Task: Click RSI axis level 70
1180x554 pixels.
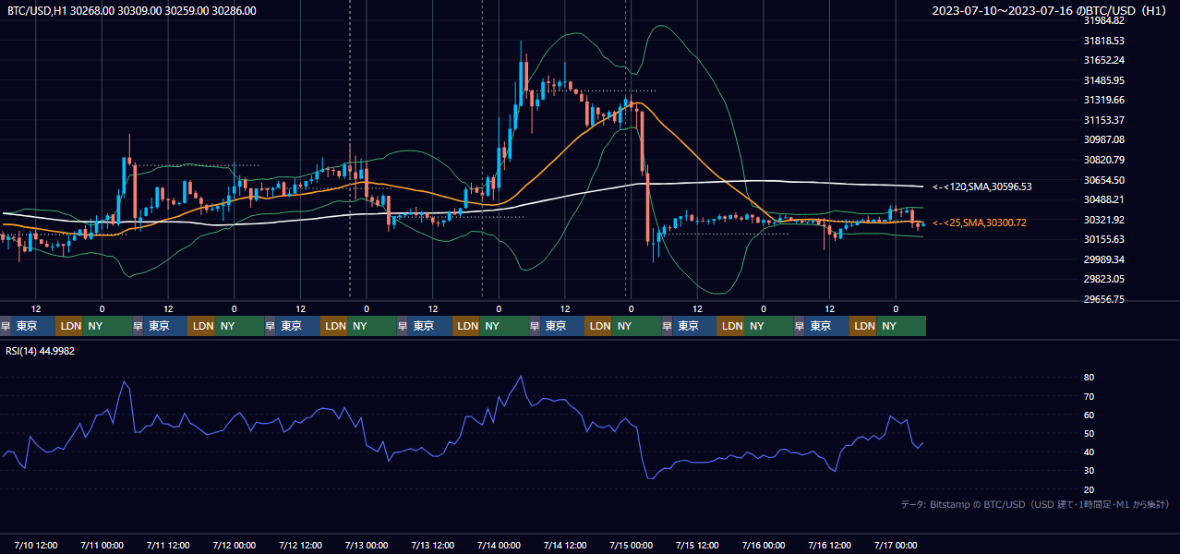Action: coord(1090,396)
